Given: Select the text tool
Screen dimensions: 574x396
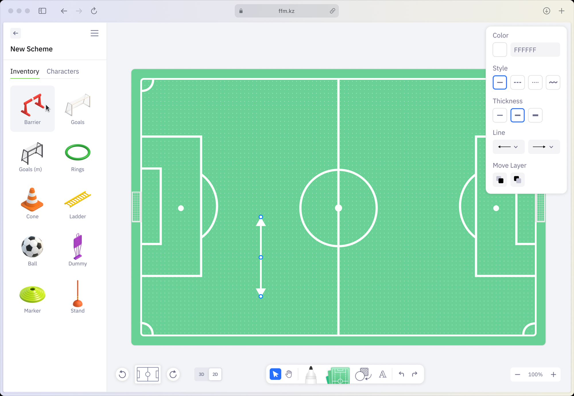Looking at the screenshot, I should pos(383,374).
